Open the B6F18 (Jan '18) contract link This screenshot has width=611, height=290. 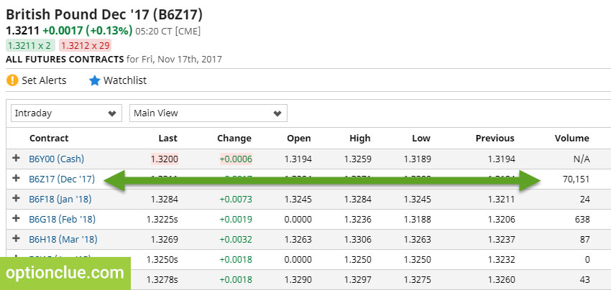click(61, 199)
